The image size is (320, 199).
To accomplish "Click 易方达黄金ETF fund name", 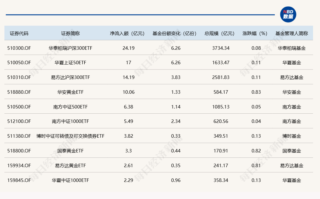I will (x=70, y=166).
